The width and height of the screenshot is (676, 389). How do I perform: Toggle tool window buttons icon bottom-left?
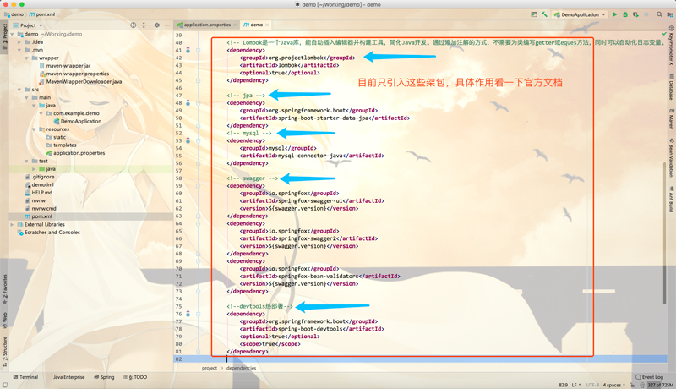4,385
